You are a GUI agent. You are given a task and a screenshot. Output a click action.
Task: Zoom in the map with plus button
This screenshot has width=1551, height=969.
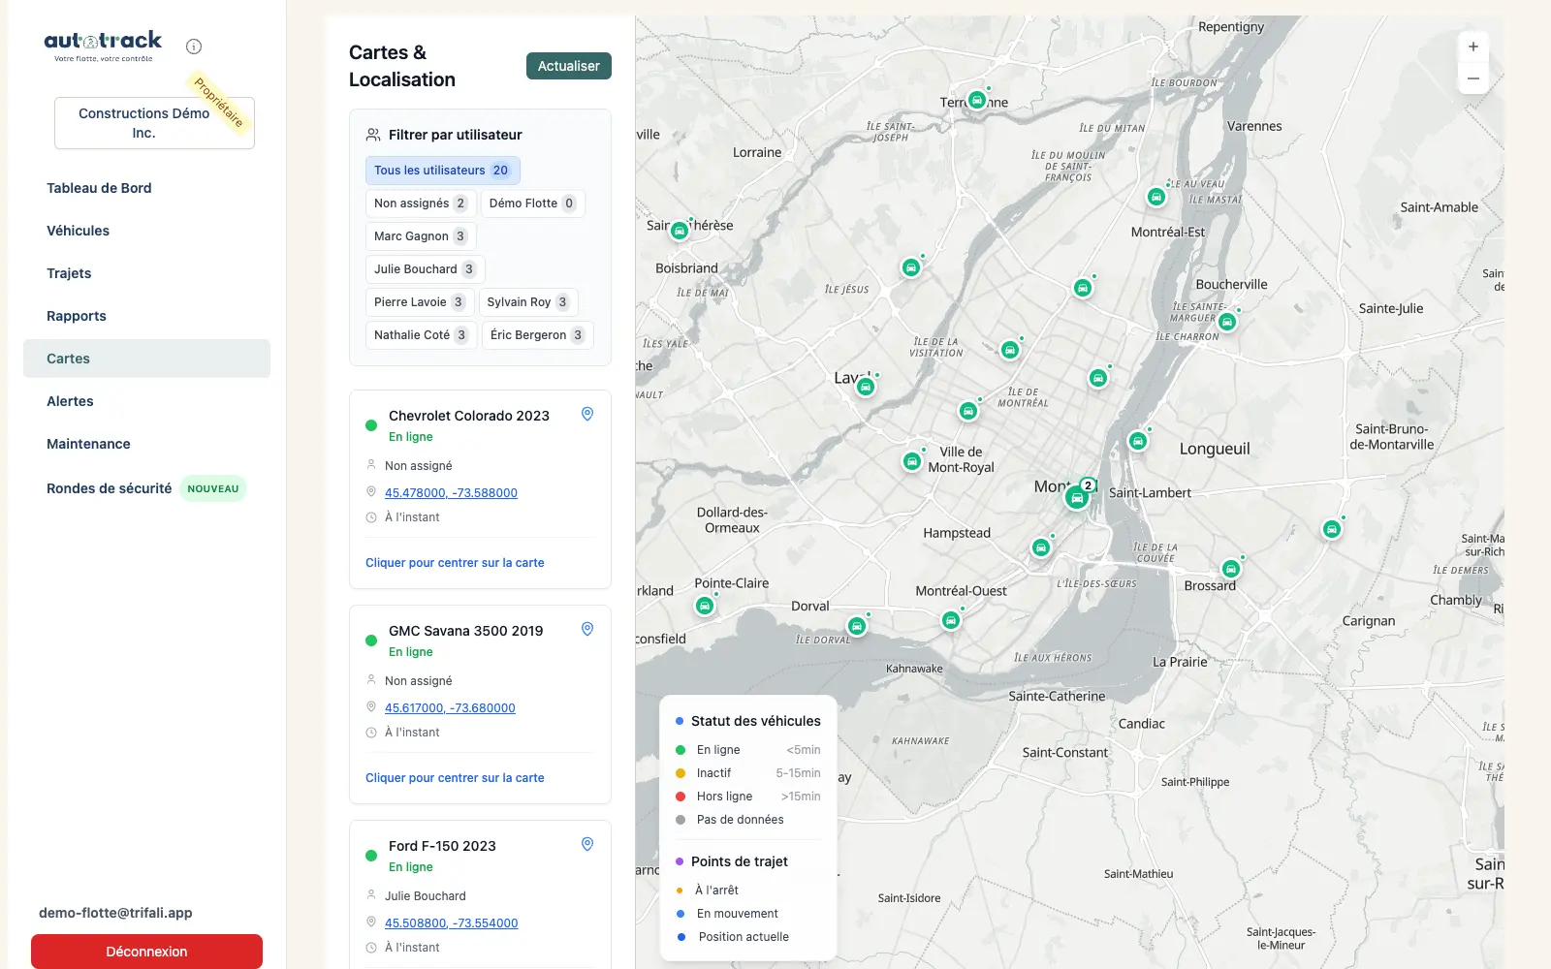(x=1473, y=47)
